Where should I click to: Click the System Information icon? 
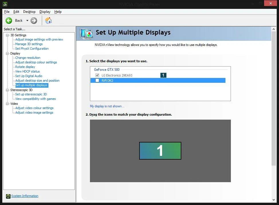pyautogui.click(x=8, y=196)
